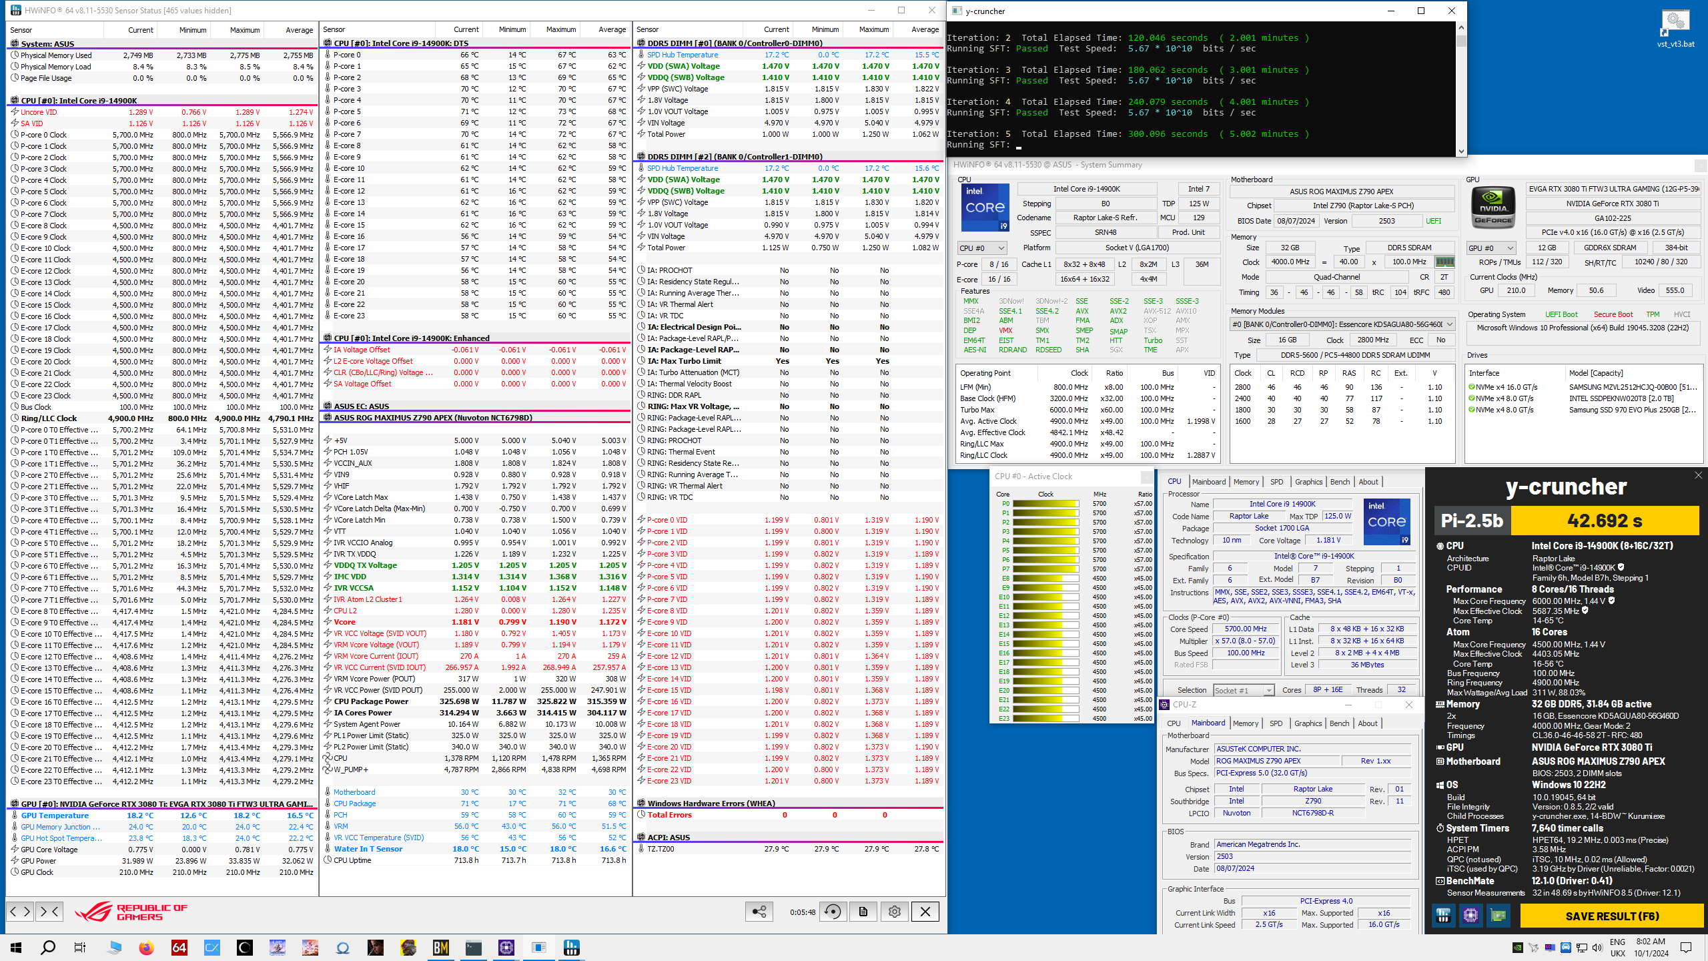Select the GPU Temperature sensor row
The width and height of the screenshot is (1708, 961).
click(x=161, y=816)
